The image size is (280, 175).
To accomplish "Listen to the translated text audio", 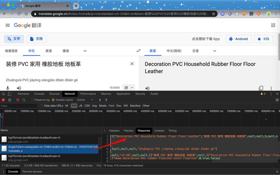I will [x=147, y=88].
